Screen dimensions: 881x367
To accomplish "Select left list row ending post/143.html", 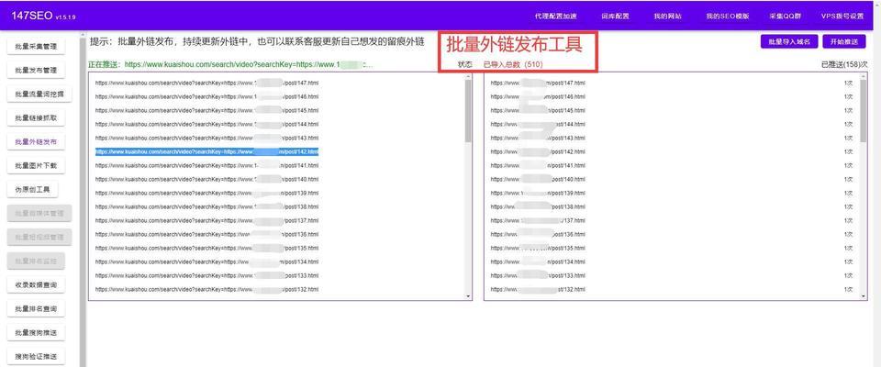I will 206,138.
